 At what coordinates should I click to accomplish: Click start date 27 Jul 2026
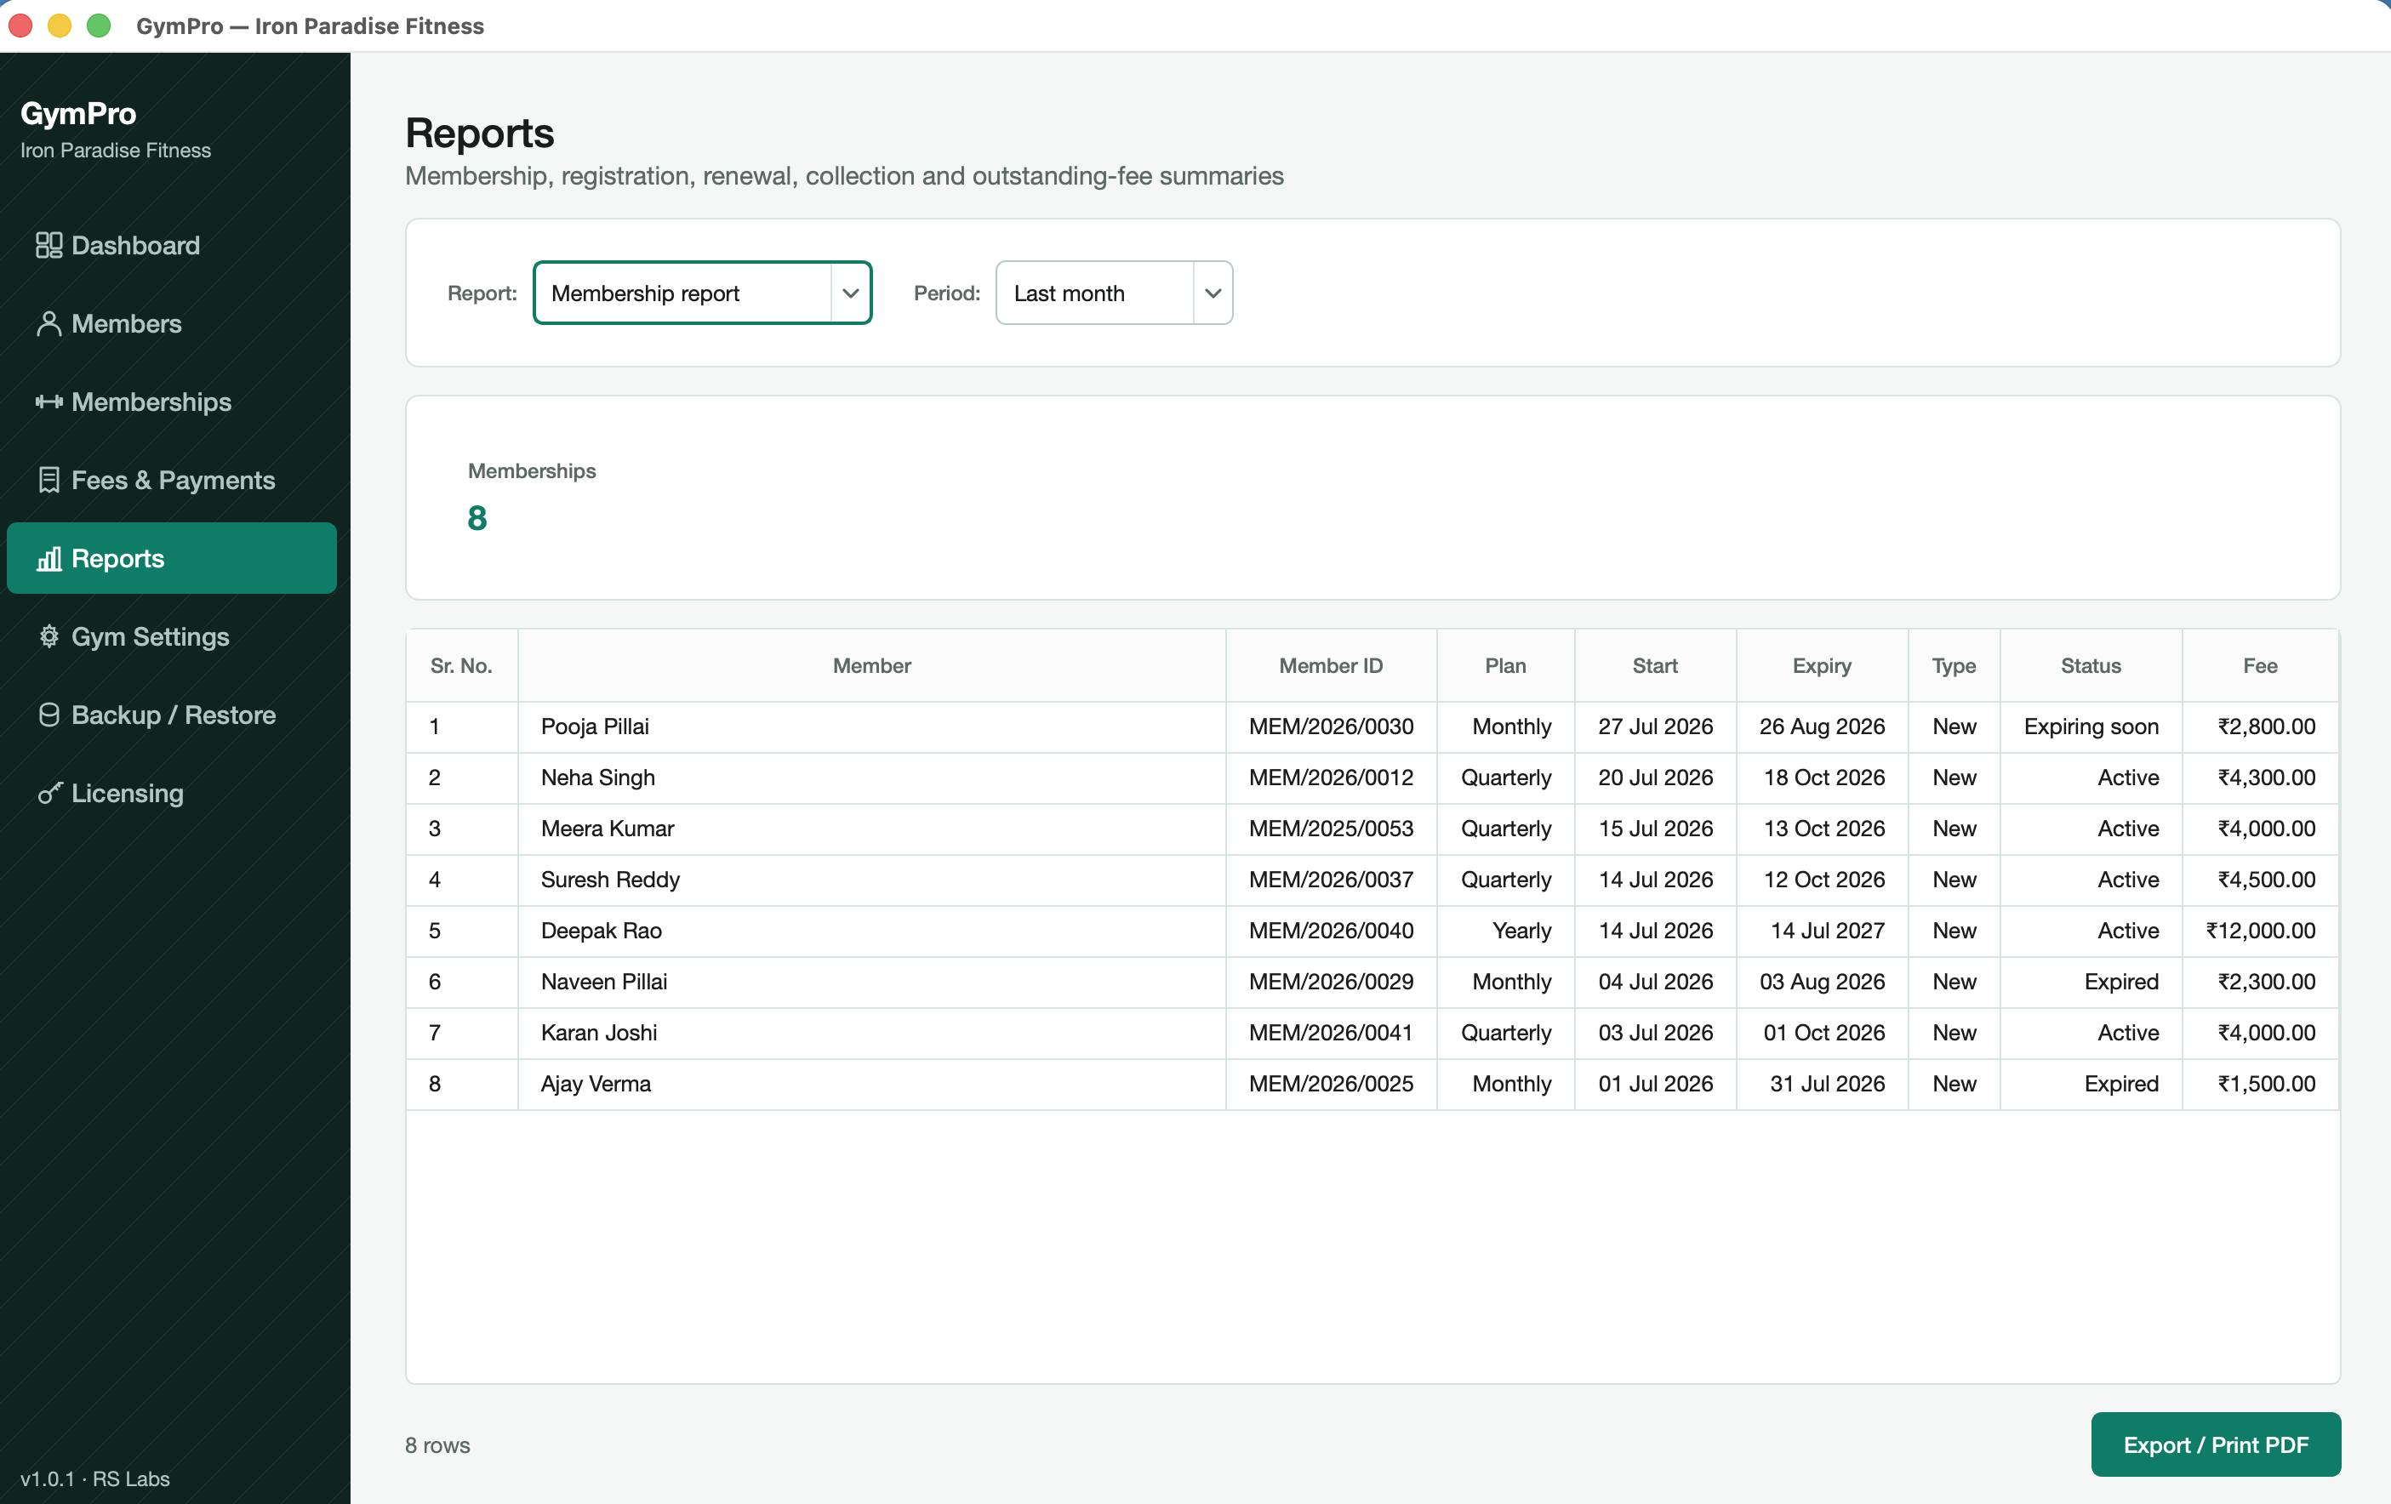click(1655, 726)
